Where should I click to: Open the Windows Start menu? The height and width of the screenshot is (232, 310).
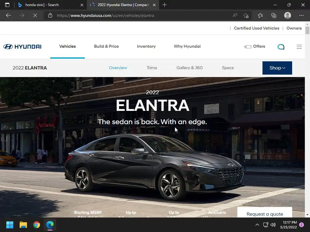10,225
